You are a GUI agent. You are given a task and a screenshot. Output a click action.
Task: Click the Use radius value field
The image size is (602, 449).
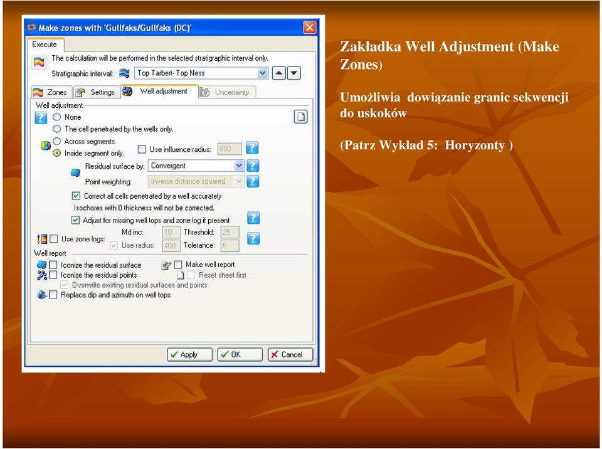tap(171, 245)
